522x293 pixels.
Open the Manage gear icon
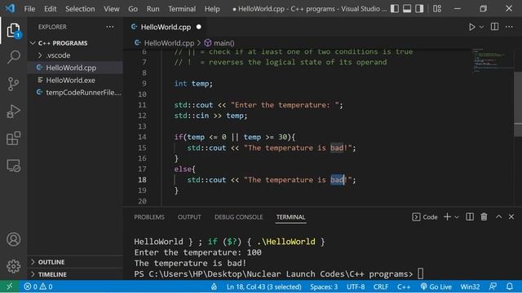pyautogui.click(x=13, y=266)
